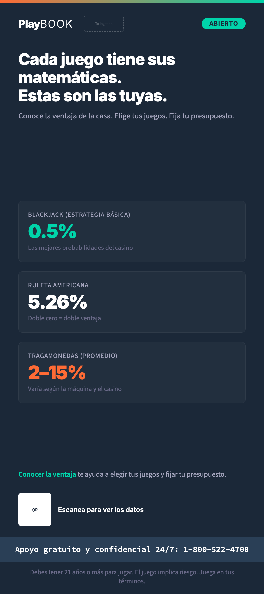Click the 0.5% green figure
This screenshot has width=264, height=594.
pos(52,231)
